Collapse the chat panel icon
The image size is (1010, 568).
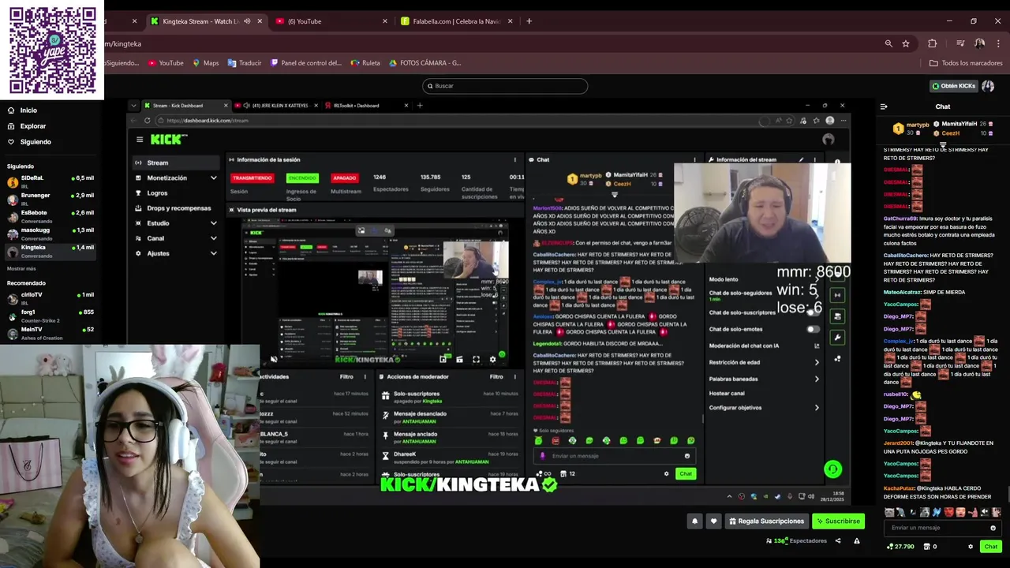pyautogui.click(x=884, y=106)
